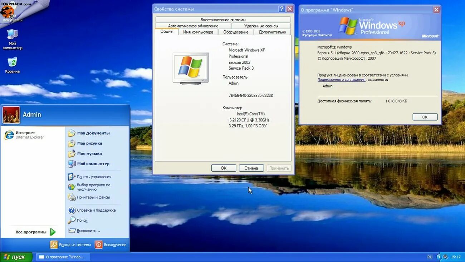Screen dimensions: 465x262
Task: Click the О программе "Windo..." taskbar button
Action: pyautogui.click(x=63, y=257)
